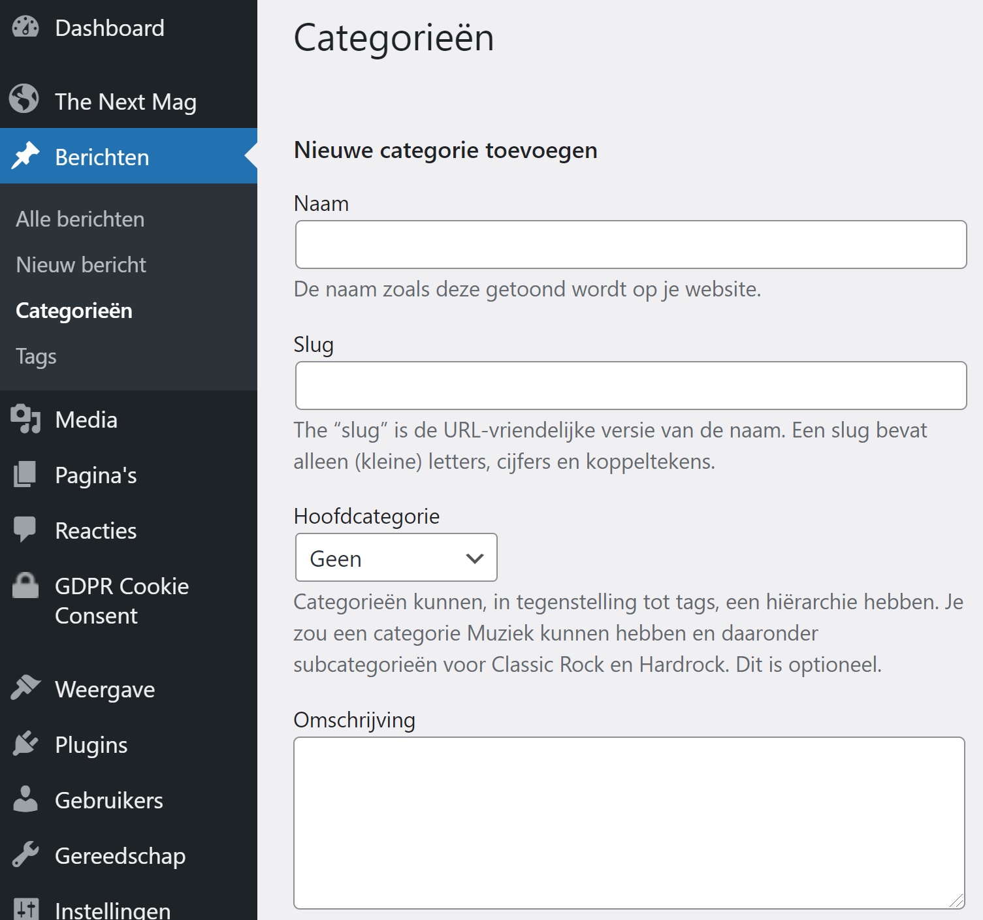Screen dimensions: 983x920
Task: Go to Alle berichten submenu link
Action: point(80,219)
